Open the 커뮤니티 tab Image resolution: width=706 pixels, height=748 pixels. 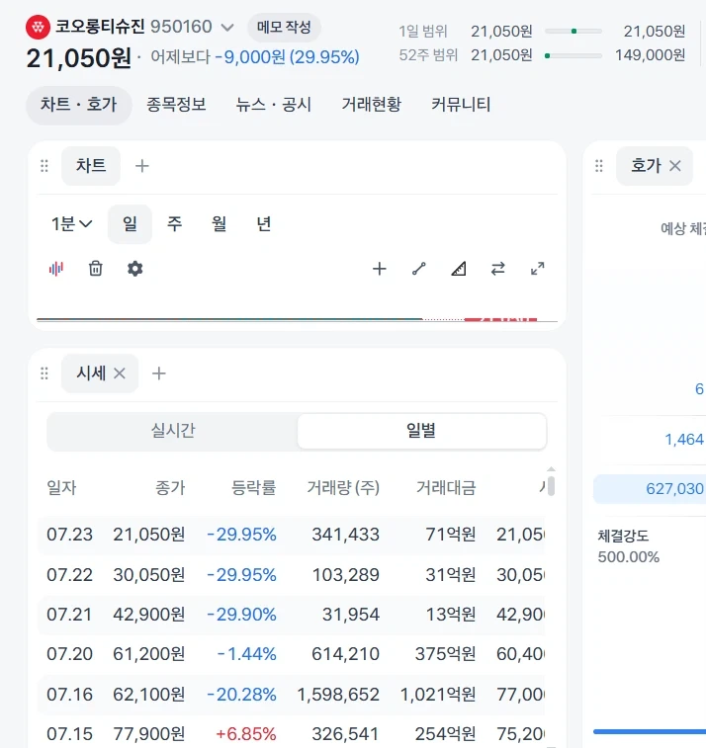click(x=461, y=105)
